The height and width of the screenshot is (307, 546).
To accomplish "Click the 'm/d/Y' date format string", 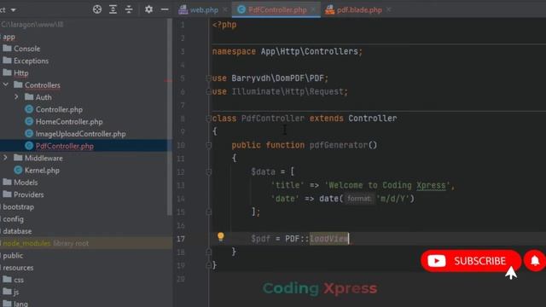I will click(392, 199).
